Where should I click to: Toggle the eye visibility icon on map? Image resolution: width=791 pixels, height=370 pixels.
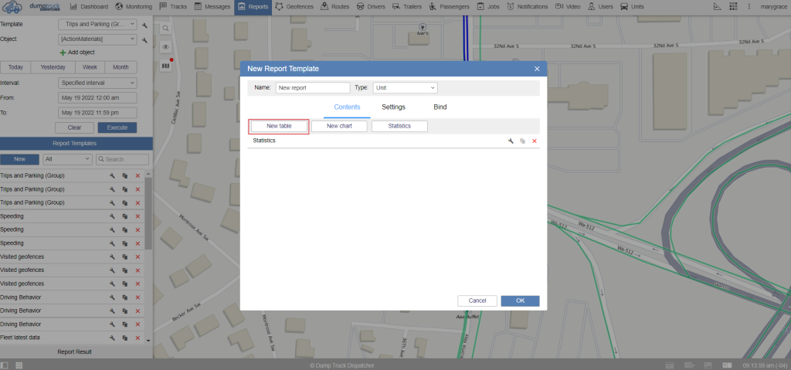click(165, 47)
